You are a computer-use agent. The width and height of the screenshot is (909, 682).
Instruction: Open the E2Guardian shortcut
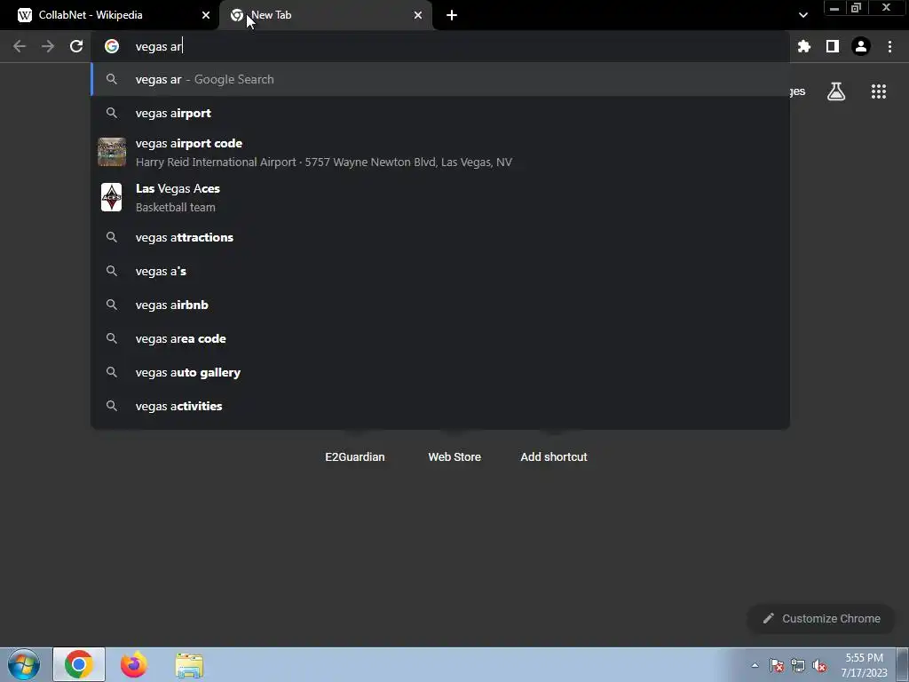[355, 456]
